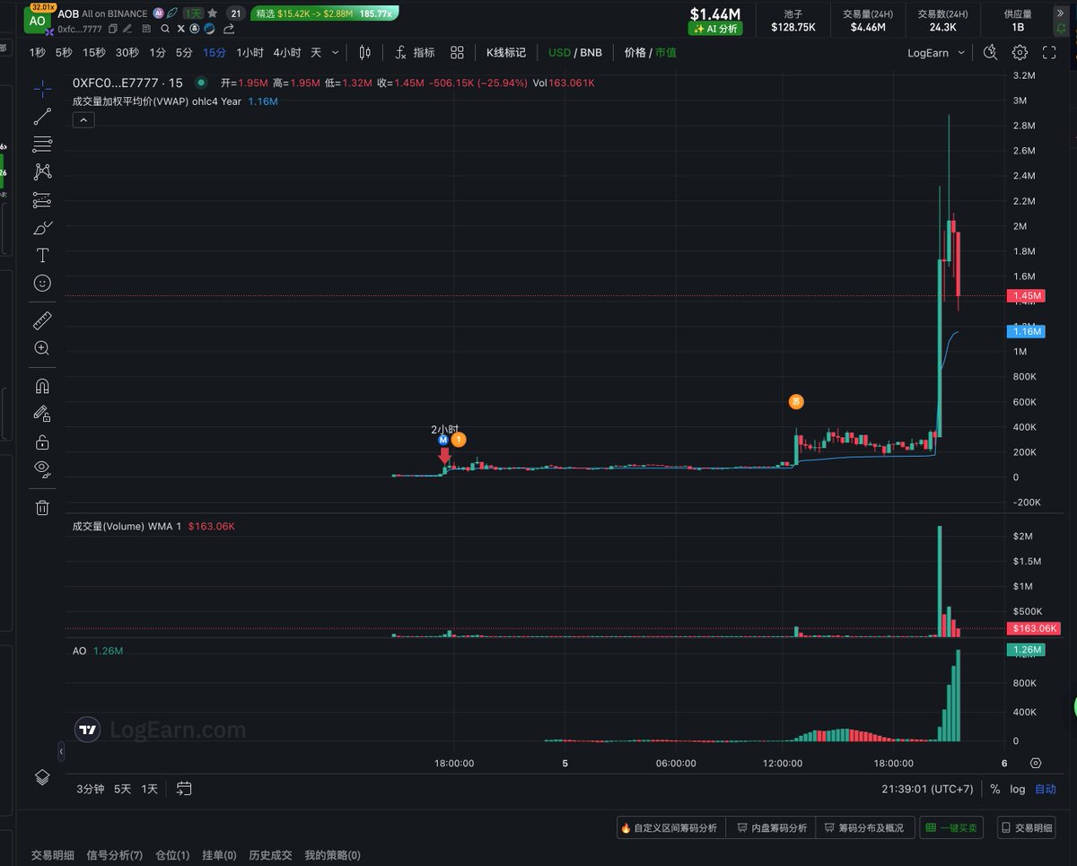1077x866 pixels.
Task: Switch chart display to 价格
Action: click(x=635, y=53)
